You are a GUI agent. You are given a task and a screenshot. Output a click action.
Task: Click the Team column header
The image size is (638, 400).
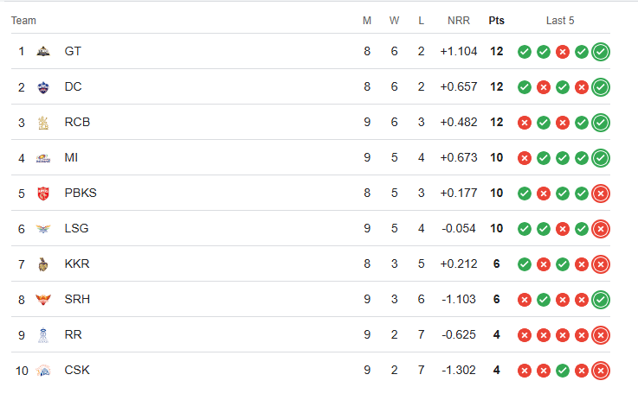click(x=23, y=21)
